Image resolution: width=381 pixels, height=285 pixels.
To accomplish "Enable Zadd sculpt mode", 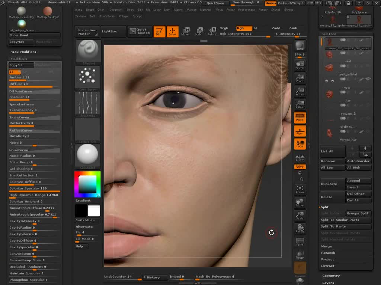I will (x=276, y=28).
